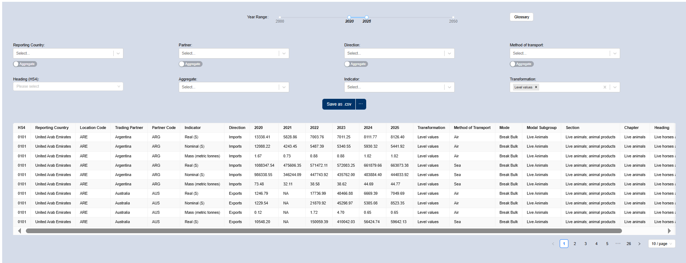
Task: Click the table's scroll-left arrow
Action: click(x=19, y=231)
